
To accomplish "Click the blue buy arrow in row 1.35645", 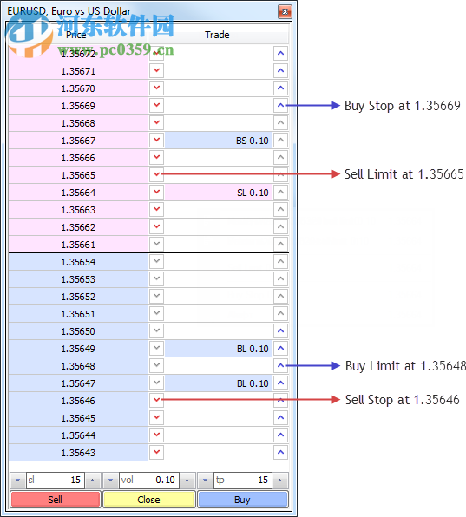I will pyautogui.click(x=280, y=418).
